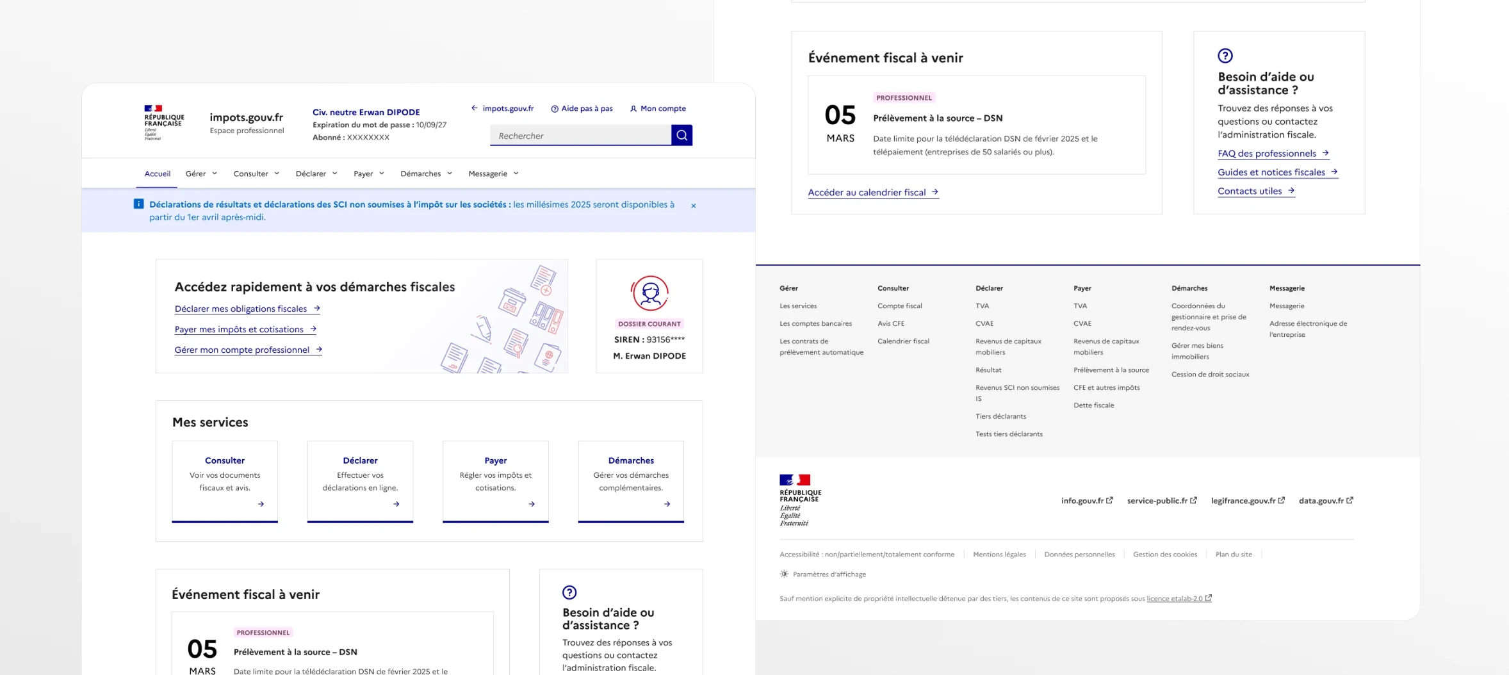Click the arrow icon in Payer card
The width and height of the screenshot is (1509, 675).
(532, 504)
